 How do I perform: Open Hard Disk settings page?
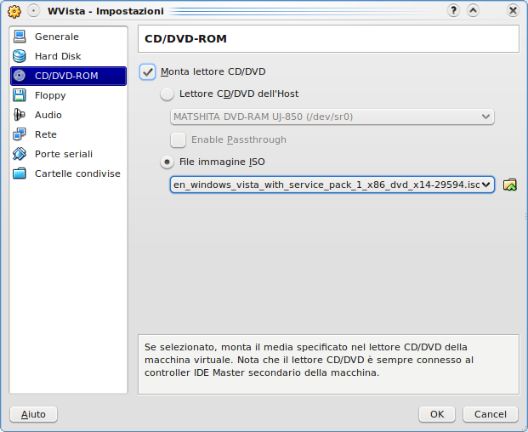click(x=68, y=56)
